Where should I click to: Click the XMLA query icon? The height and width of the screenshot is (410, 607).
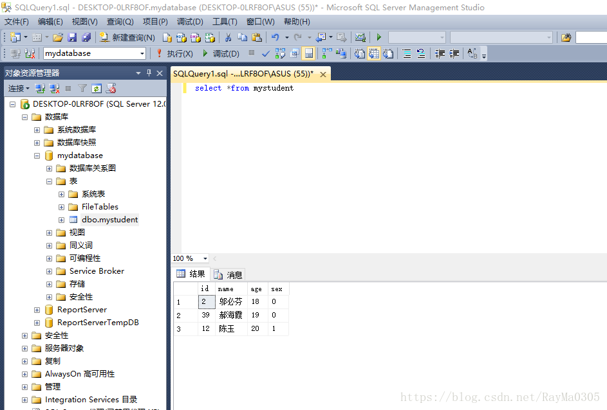pos(210,37)
